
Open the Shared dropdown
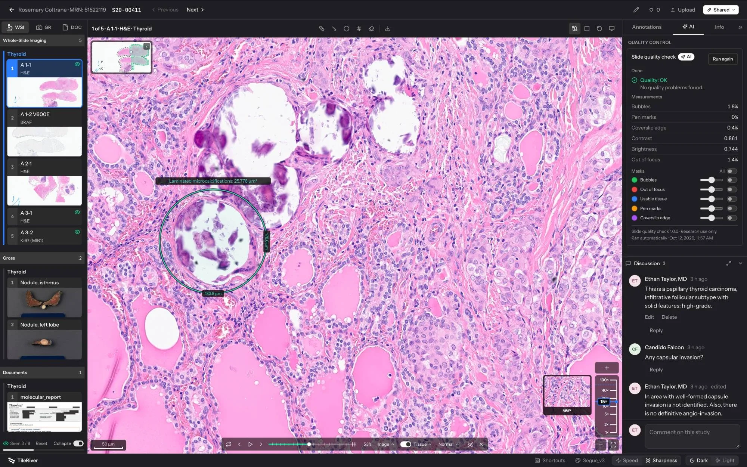[720, 10]
